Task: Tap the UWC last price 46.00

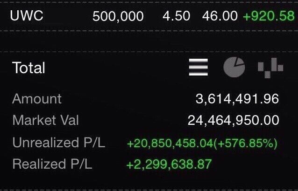Action: (220, 16)
